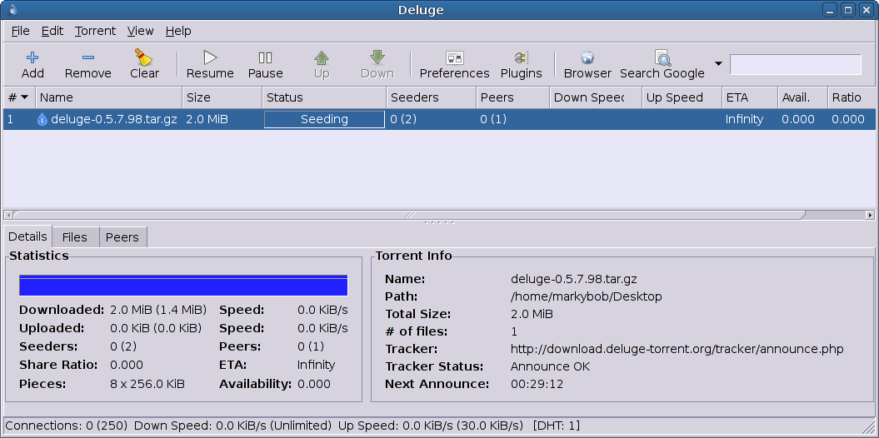Click the Deluge app icon in title bar

[12, 9]
